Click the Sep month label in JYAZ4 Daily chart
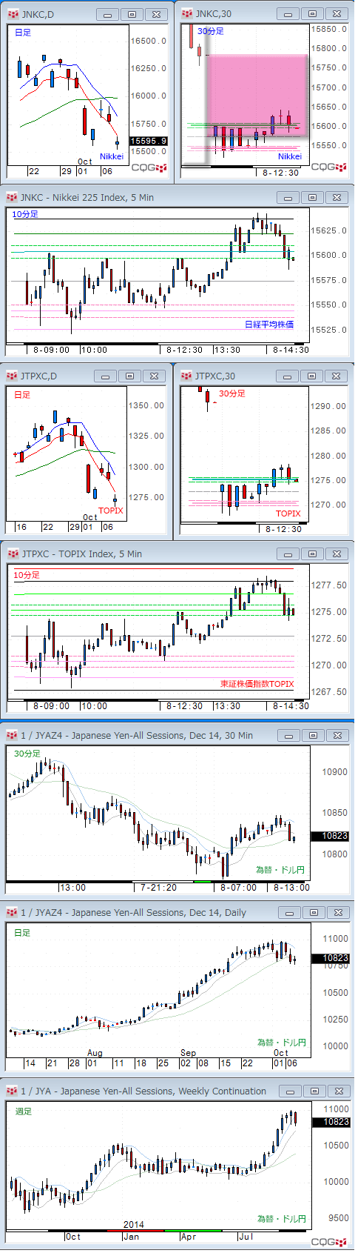This screenshot has height=1253, width=355. tap(188, 1053)
